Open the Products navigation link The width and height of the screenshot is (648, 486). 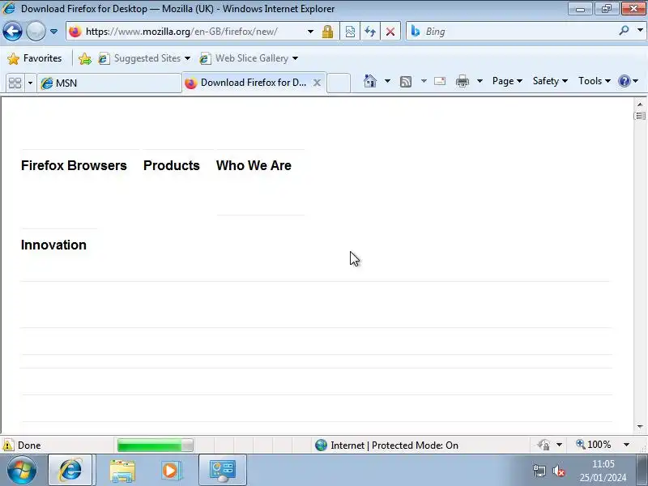[172, 165]
